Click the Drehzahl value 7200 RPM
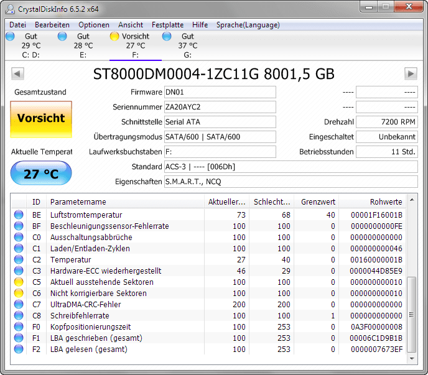 (387, 122)
